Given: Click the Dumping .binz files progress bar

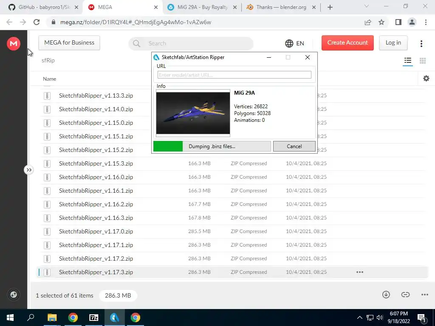Looking at the screenshot, I should (212, 146).
